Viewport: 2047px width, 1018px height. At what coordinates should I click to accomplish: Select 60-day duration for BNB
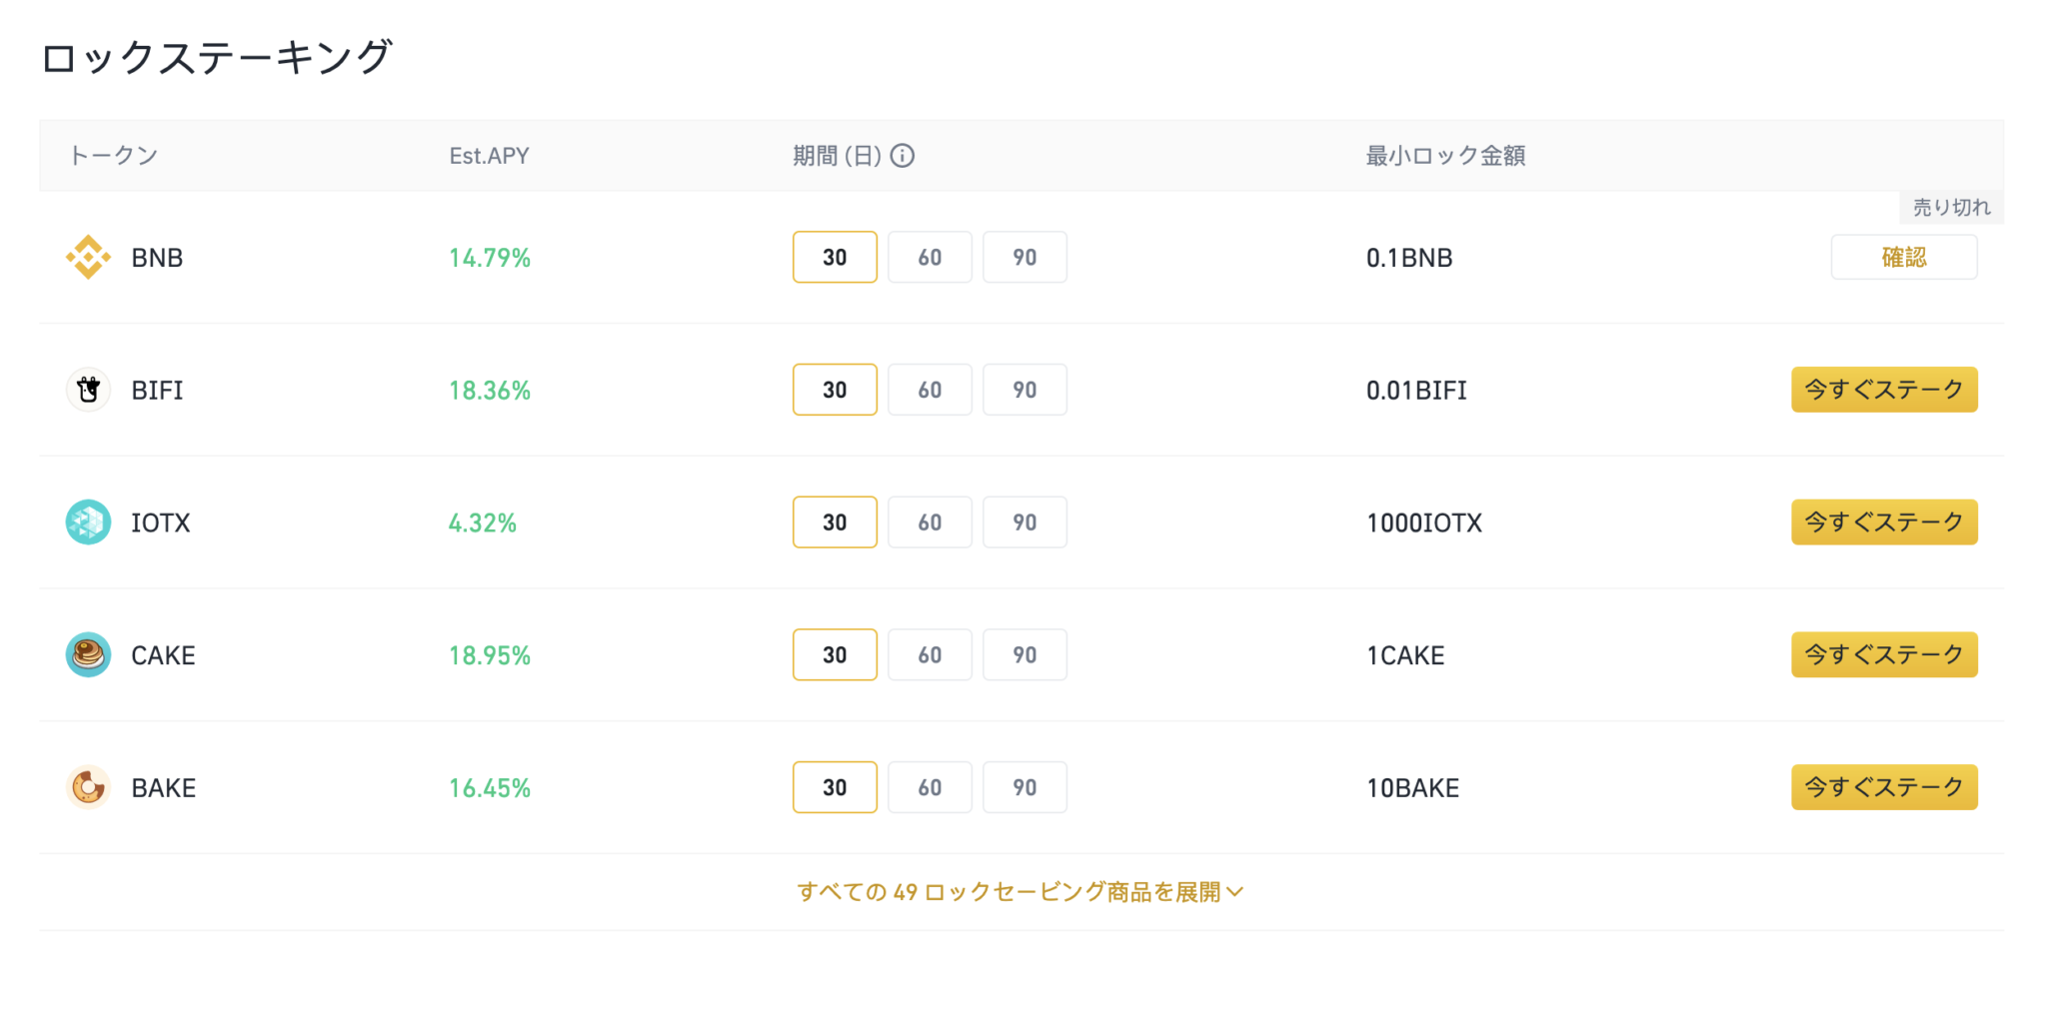tap(930, 257)
